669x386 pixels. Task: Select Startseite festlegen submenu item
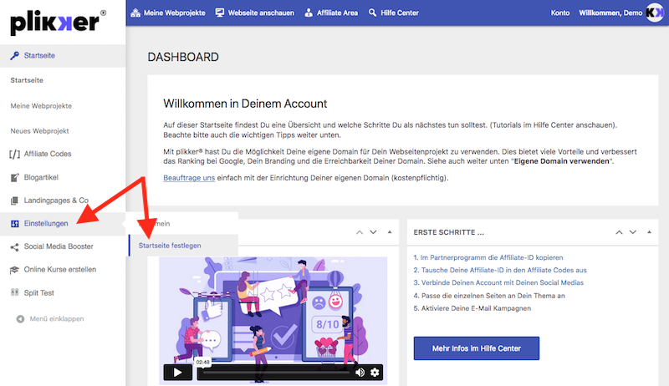pos(170,245)
